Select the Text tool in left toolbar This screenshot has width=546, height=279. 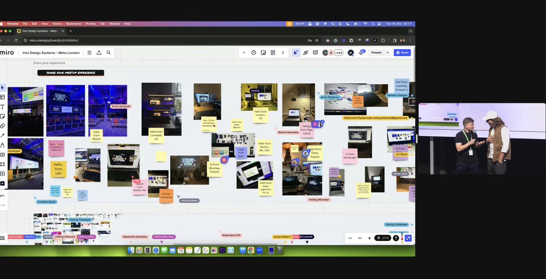click(2, 107)
